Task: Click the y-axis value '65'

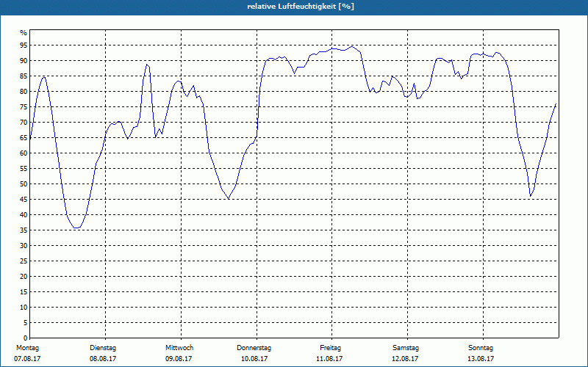Action: coord(24,138)
